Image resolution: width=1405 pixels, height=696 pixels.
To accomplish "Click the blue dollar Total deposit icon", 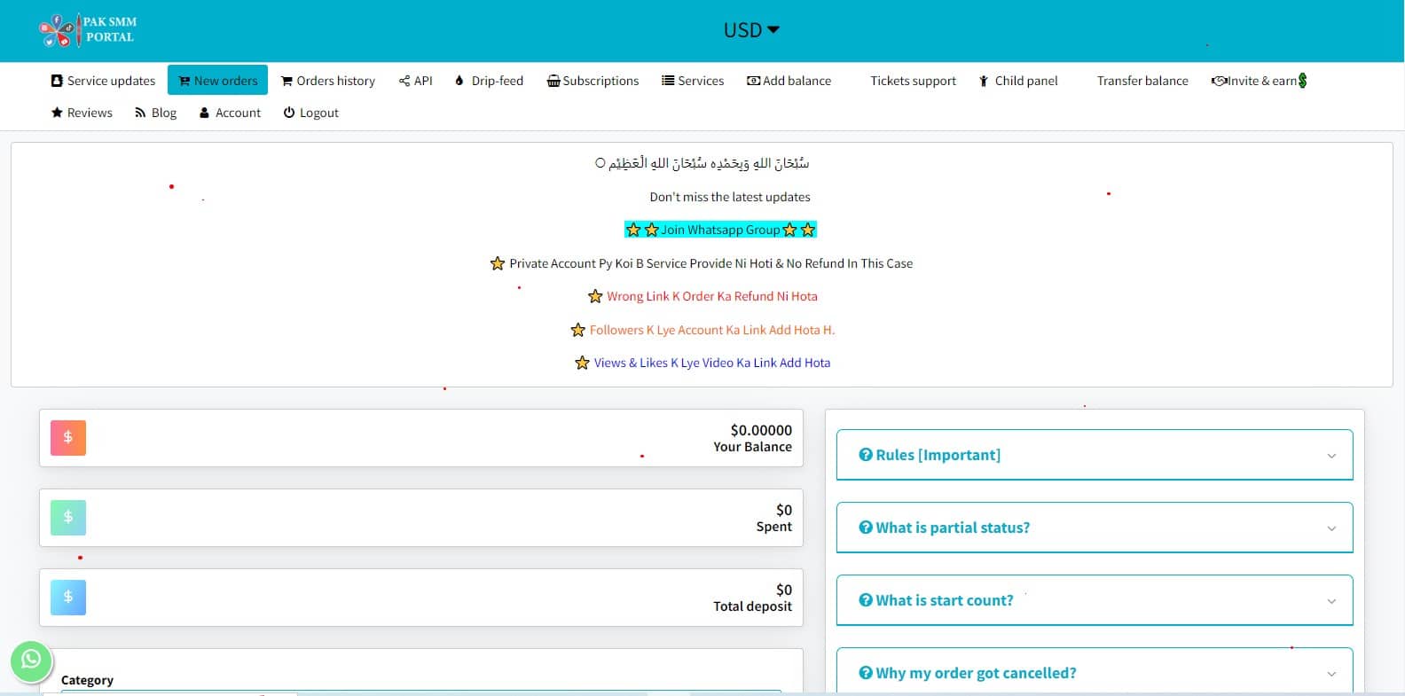I will coord(68,598).
